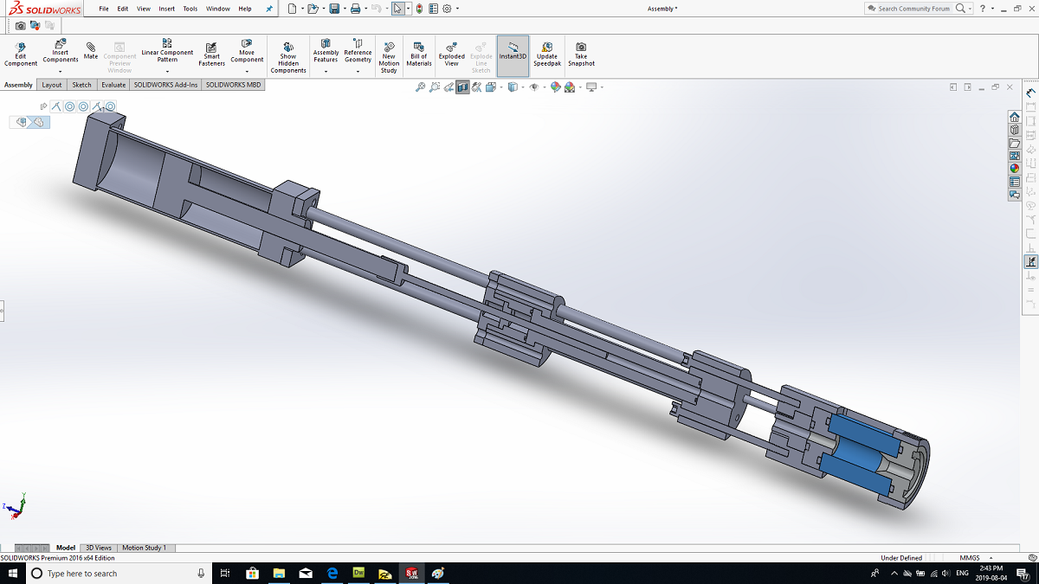Click Take Snapshot
The height and width of the screenshot is (584, 1039).
[581, 54]
